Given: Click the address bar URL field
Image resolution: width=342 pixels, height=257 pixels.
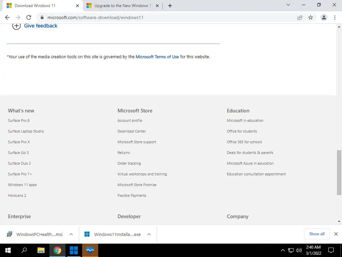Looking at the screenshot, I should tap(166, 17).
